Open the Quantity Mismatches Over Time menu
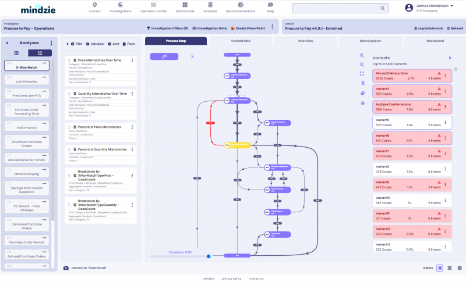The image size is (466, 282). pyautogui.click(x=132, y=94)
